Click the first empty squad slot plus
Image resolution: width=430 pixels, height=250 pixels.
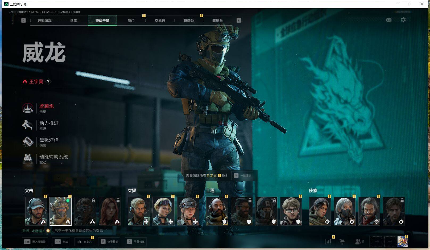(x=377, y=242)
